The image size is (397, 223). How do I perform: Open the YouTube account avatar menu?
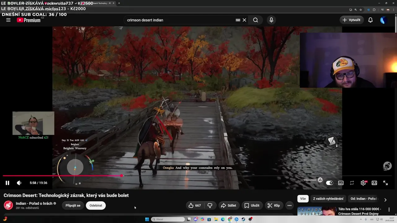[x=384, y=20]
